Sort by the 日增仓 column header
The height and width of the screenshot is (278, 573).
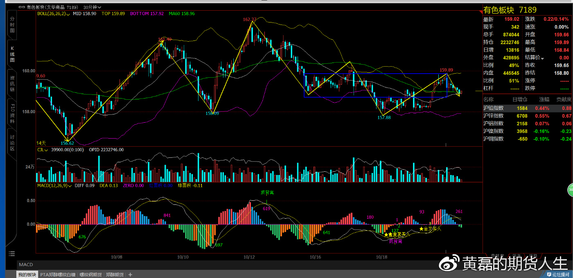pyautogui.click(x=520, y=99)
